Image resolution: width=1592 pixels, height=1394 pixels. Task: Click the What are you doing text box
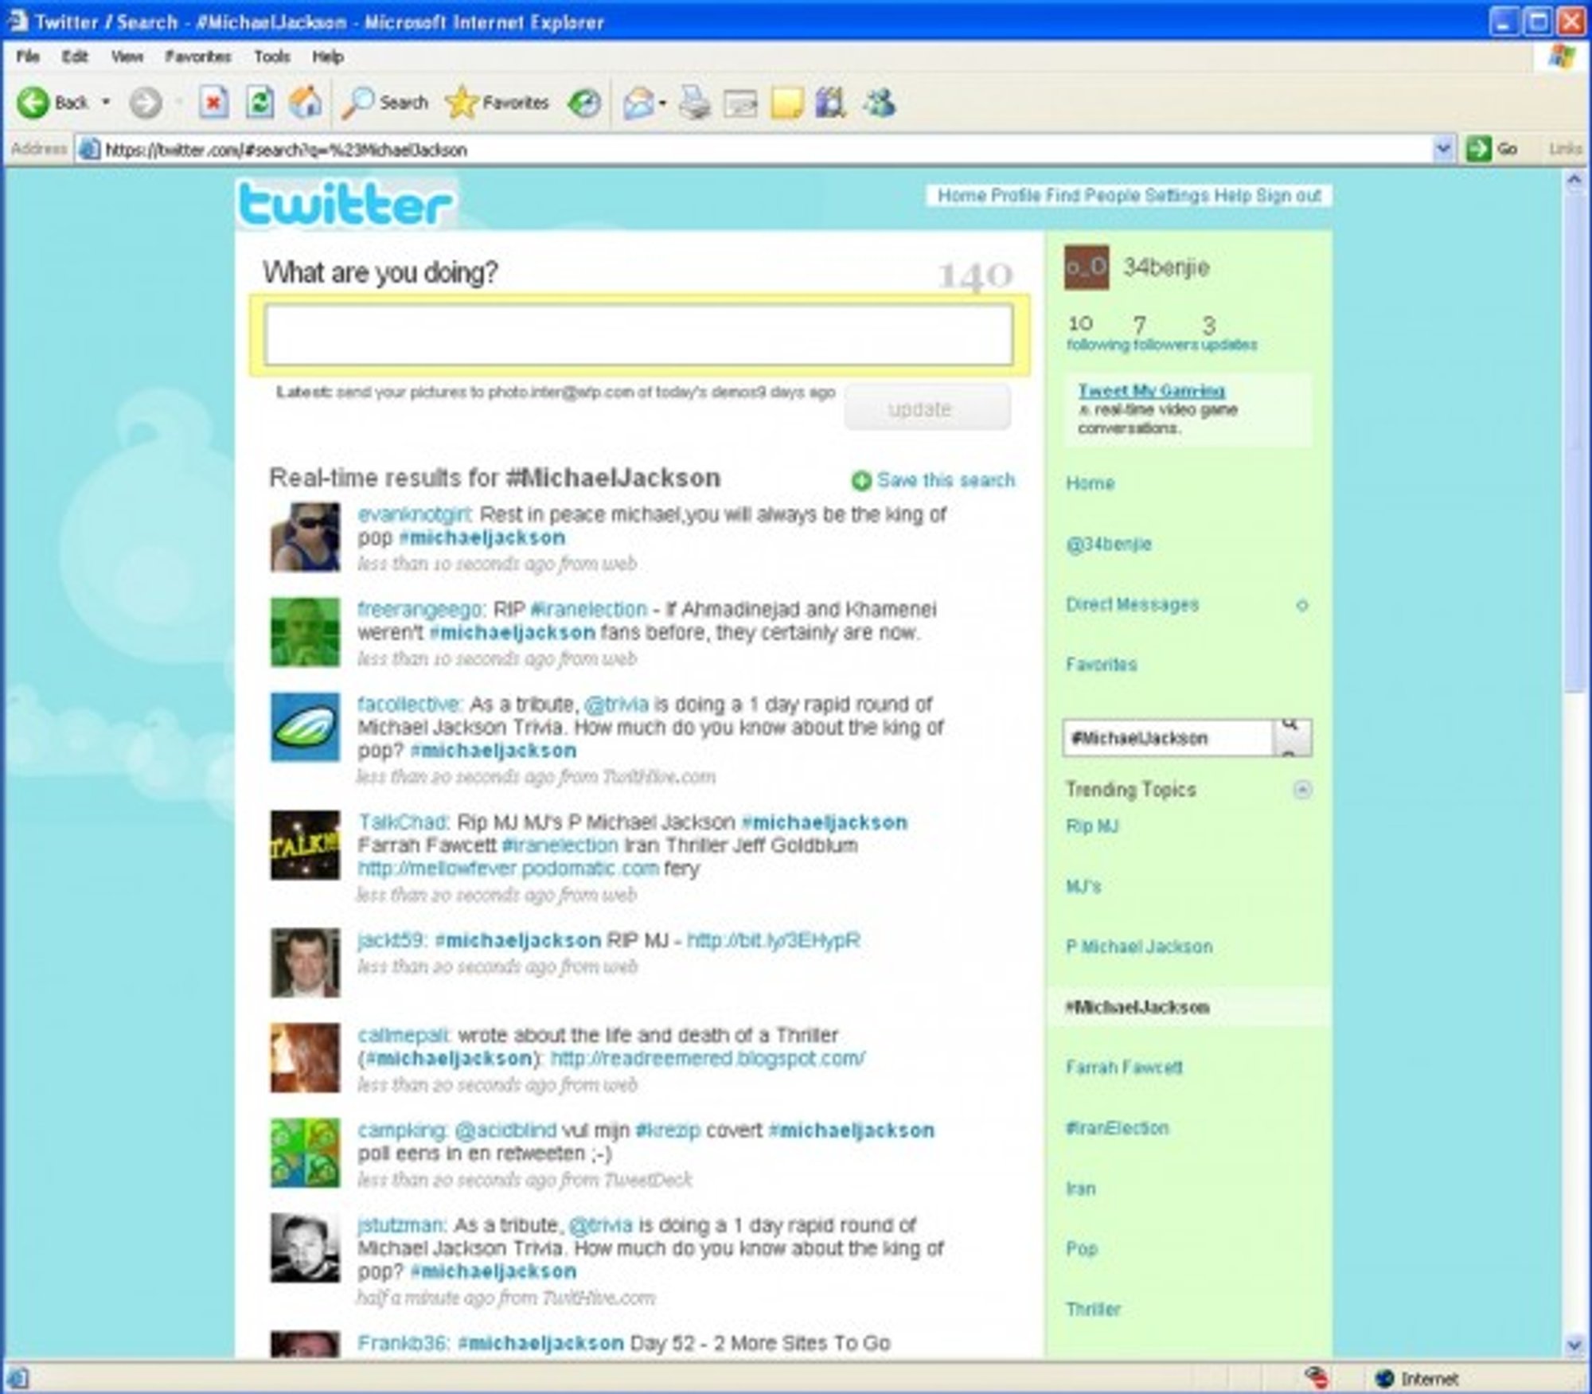click(638, 334)
